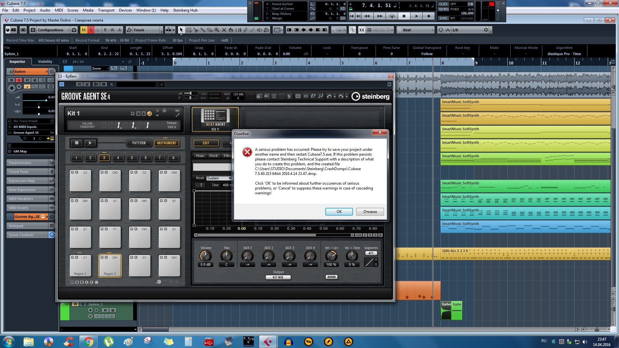Click OK in the error dialog
Screen dimensions: 619x348
click(339, 212)
